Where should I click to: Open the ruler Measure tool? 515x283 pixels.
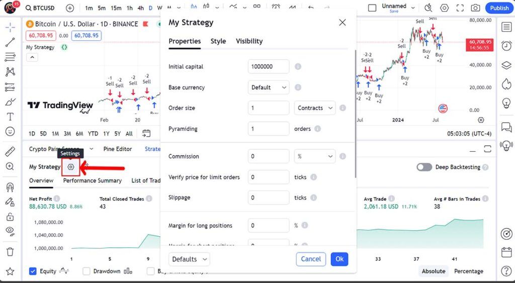10,151
